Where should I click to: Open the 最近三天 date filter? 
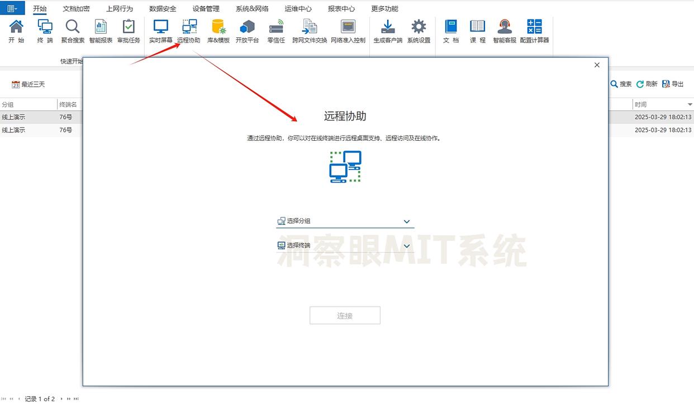click(28, 84)
